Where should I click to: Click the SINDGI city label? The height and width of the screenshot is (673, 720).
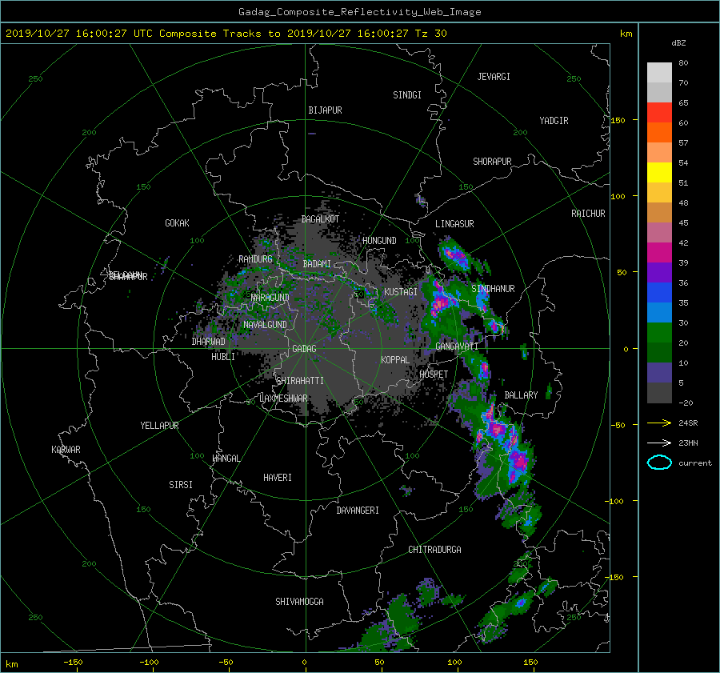click(407, 95)
